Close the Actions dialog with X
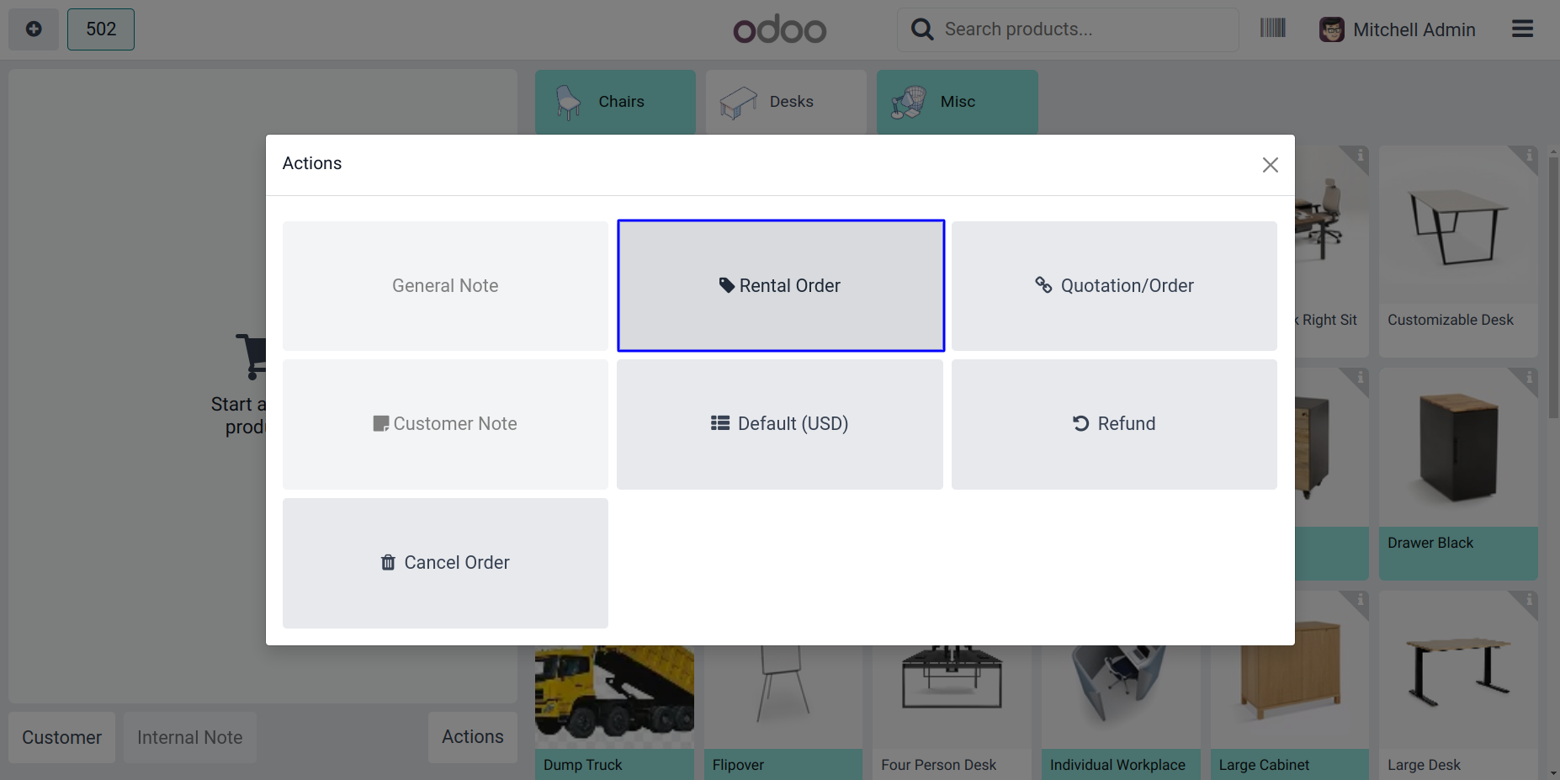Viewport: 1560px width, 780px height. point(1270,165)
